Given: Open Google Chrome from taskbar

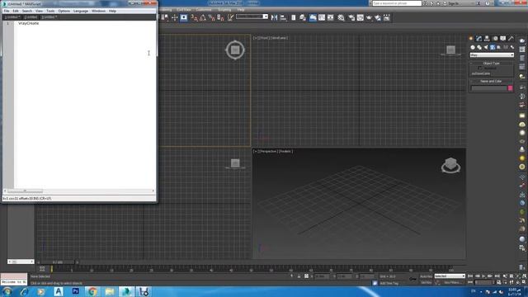Looking at the screenshot, I should [x=92, y=291].
